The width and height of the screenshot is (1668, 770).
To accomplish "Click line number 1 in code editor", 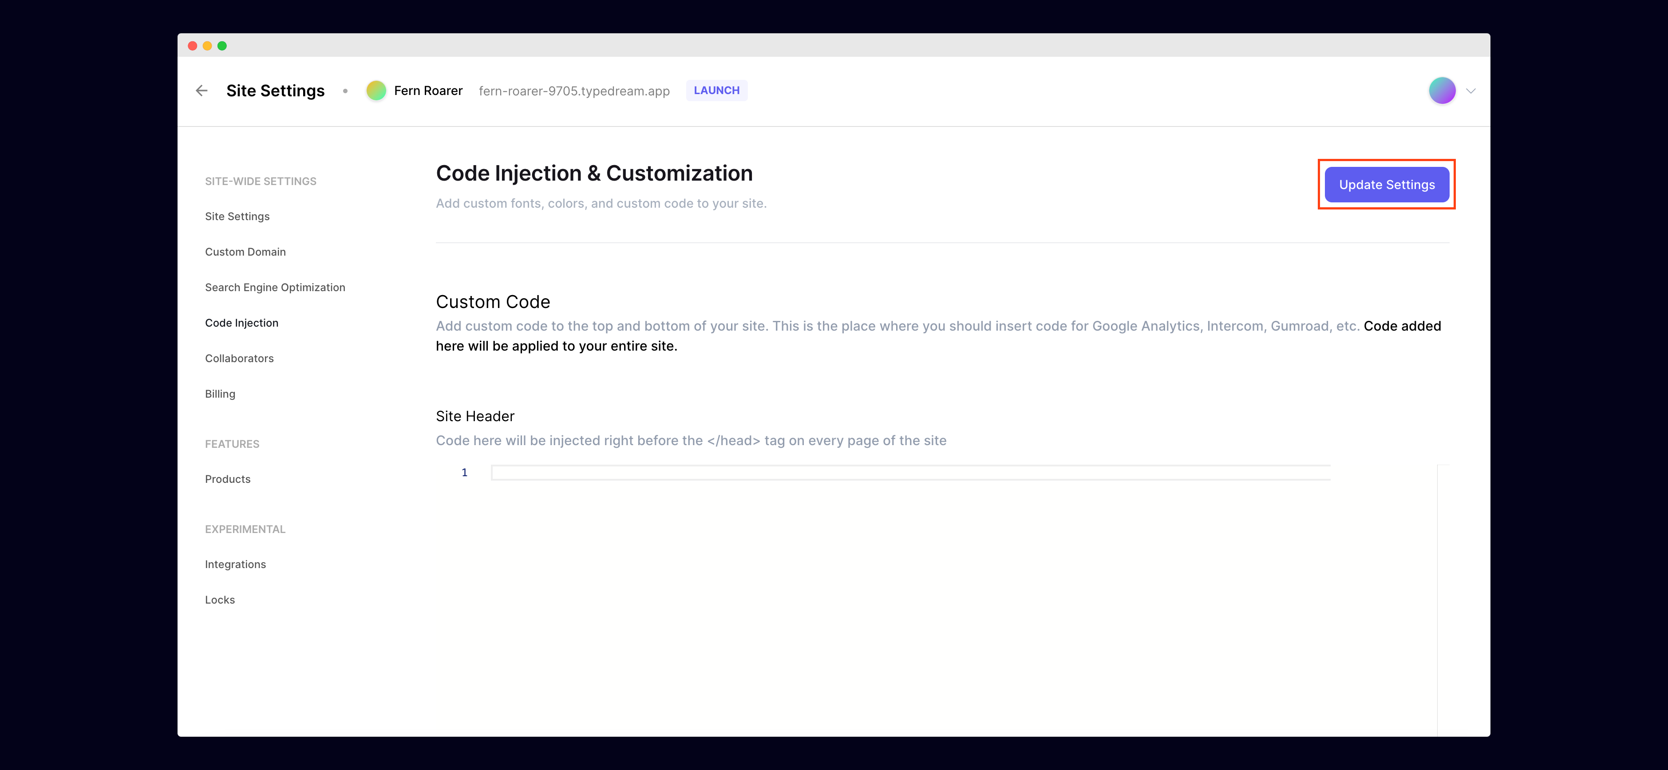I will click(464, 473).
